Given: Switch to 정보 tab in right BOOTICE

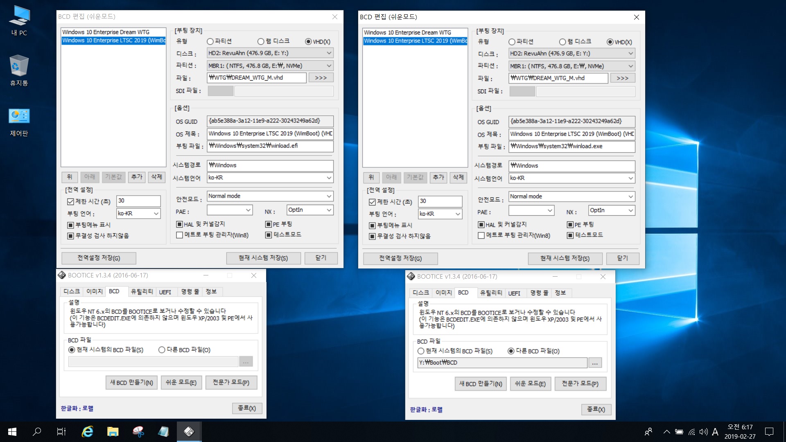Looking at the screenshot, I should (x=560, y=293).
